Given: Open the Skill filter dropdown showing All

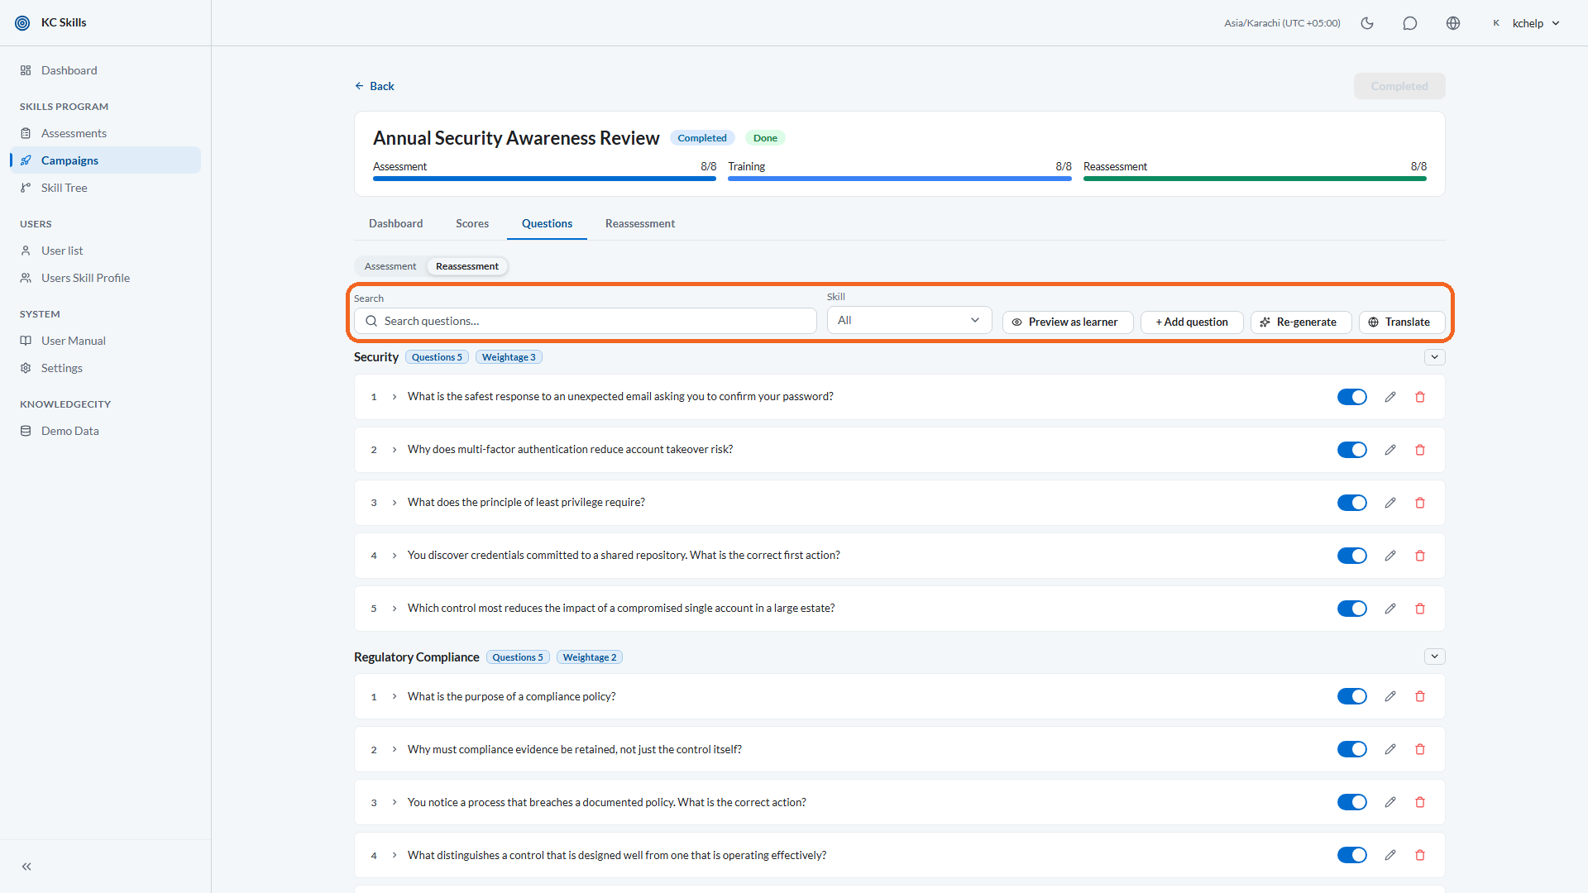Looking at the screenshot, I should pyautogui.click(x=909, y=321).
